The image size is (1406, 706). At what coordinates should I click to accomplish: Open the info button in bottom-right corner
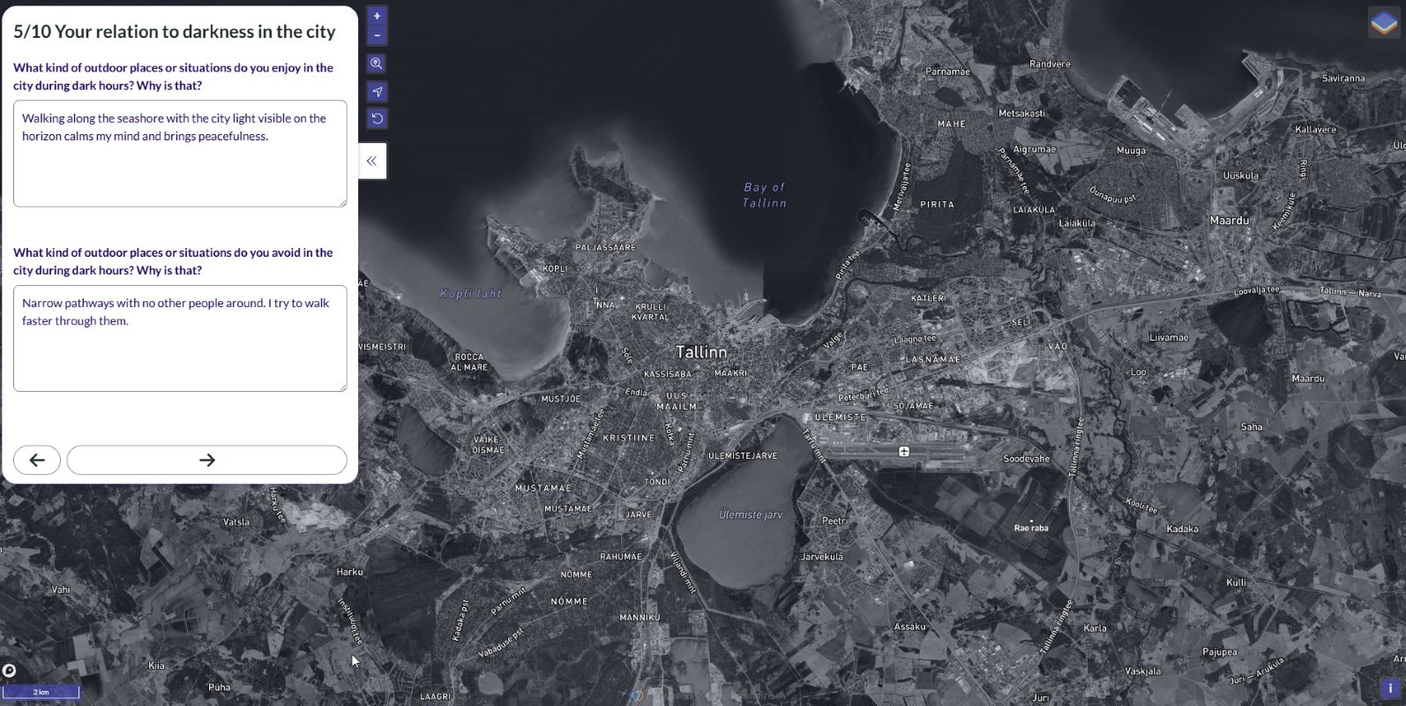point(1390,688)
